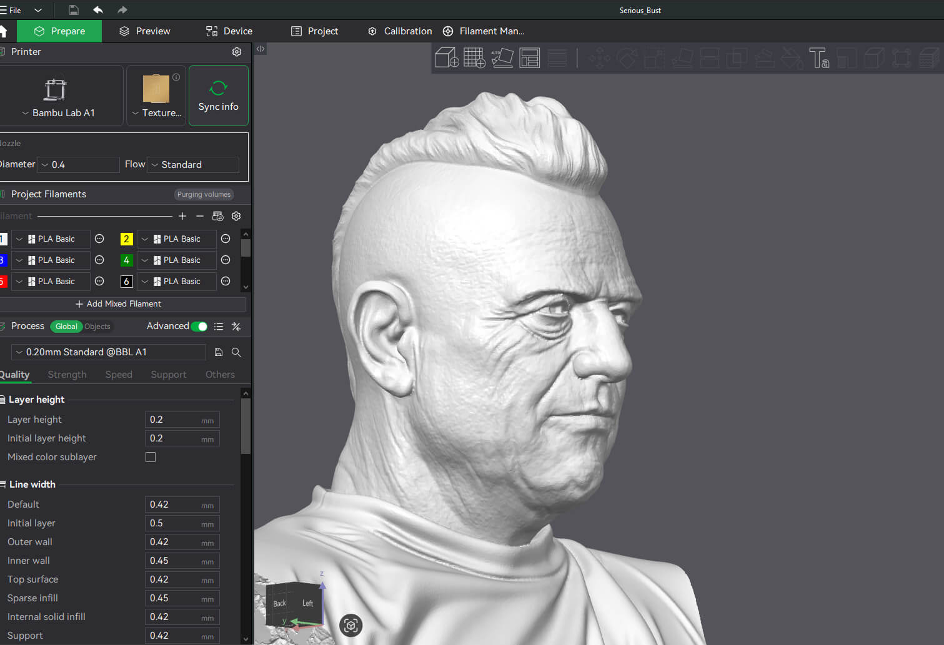Switch to the Preview tab
The image size is (944, 645).
(x=145, y=31)
